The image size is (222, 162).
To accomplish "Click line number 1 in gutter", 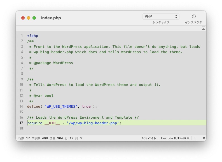I will coord(22,36).
